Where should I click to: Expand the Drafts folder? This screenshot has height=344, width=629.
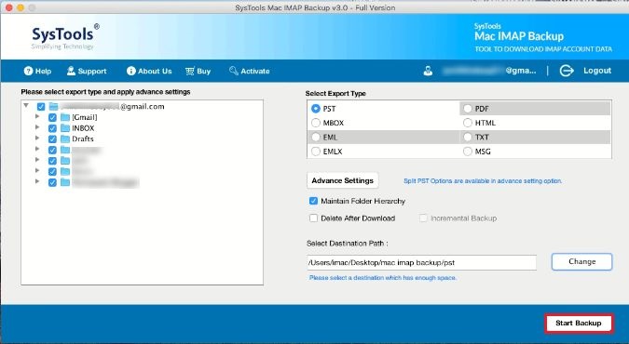[37, 139]
